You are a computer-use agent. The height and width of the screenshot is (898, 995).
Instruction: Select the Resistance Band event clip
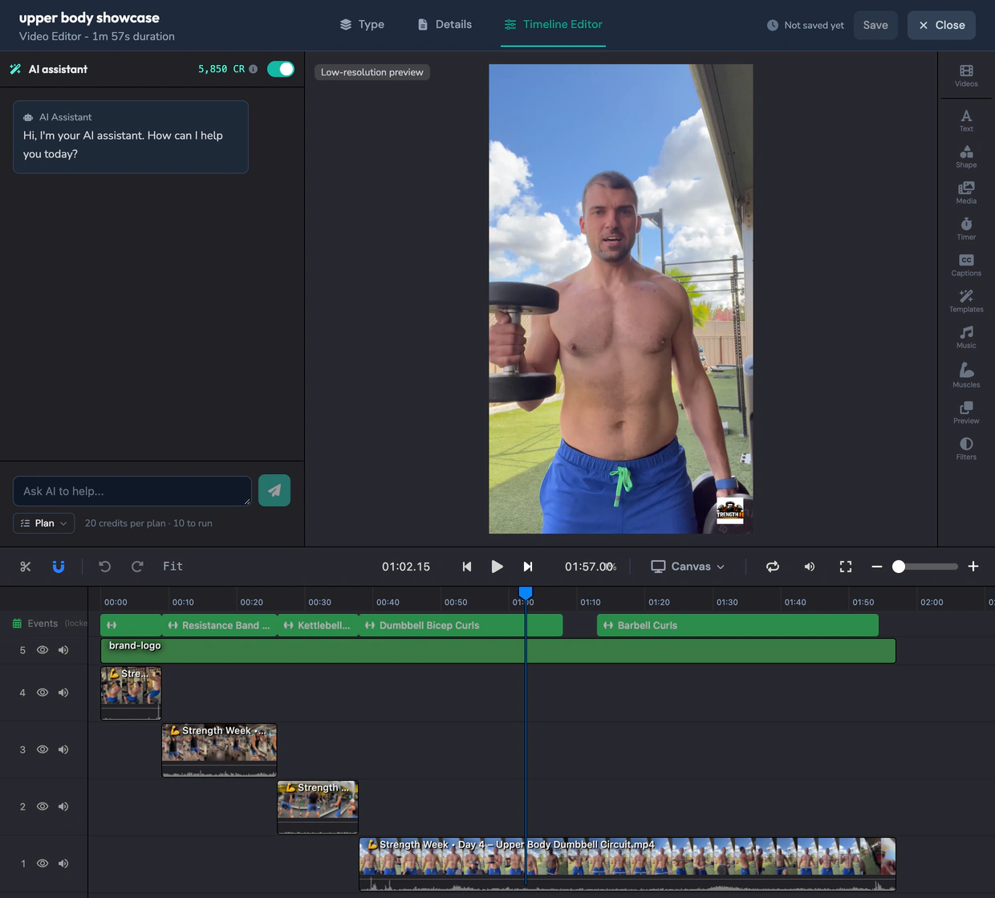click(x=220, y=625)
